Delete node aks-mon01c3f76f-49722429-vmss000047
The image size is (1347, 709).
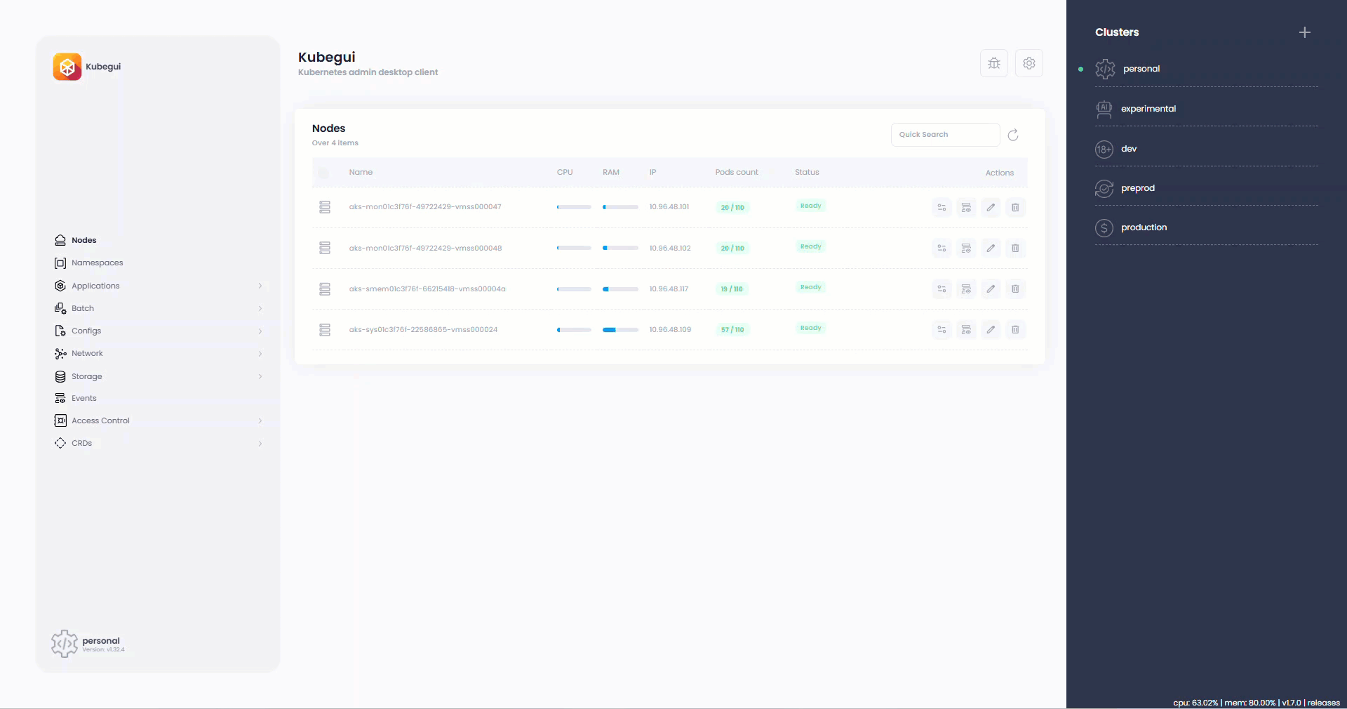click(x=1014, y=207)
